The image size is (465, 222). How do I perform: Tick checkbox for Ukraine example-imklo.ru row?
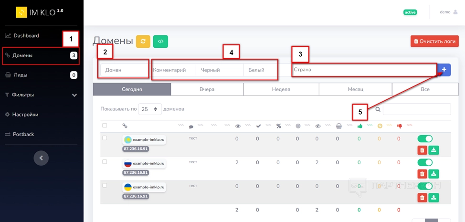click(x=105, y=185)
